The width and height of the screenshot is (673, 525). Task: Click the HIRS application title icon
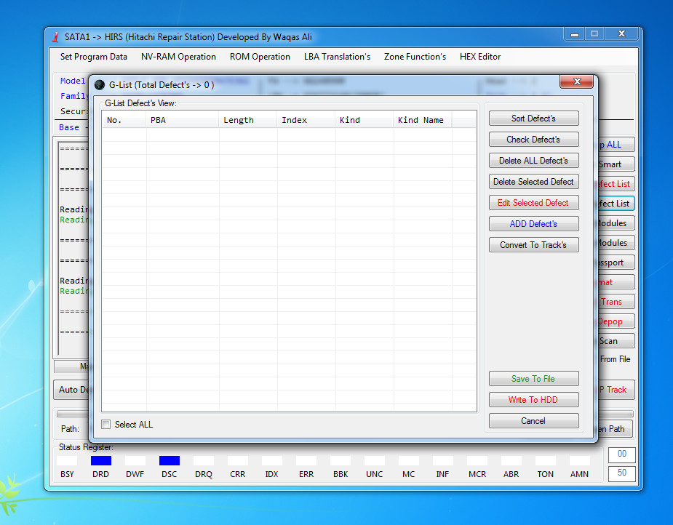click(x=55, y=37)
